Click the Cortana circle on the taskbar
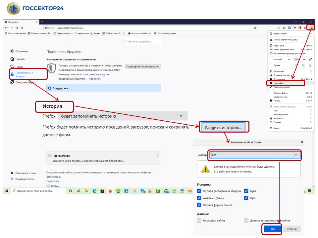Image resolution: width=318 pixels, height=238 pixels. [70, 191]
